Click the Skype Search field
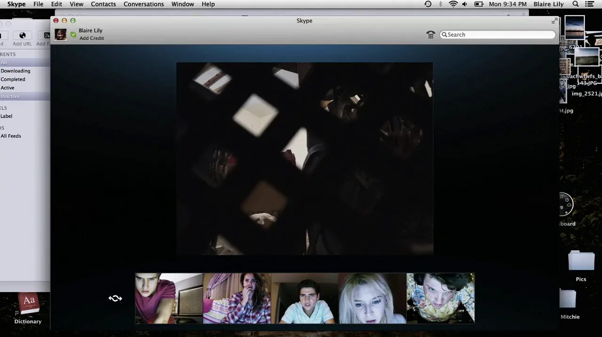The height and width of the screenshot is (337, 602). pos(498,35)
